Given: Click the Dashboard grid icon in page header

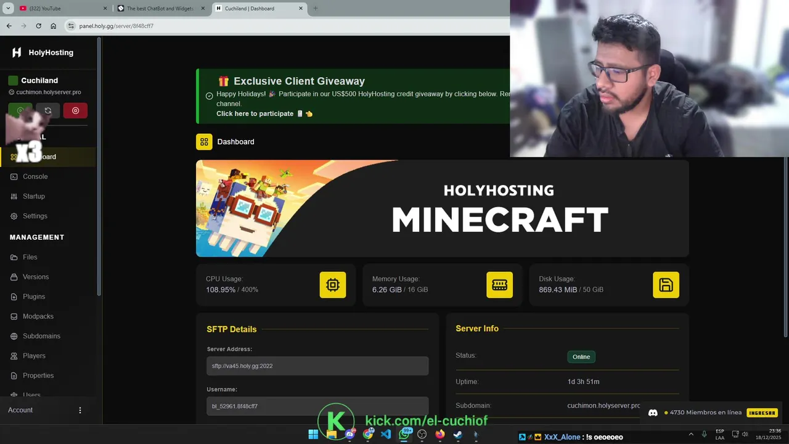Looking at the screenshot, I should click(204, 142).
